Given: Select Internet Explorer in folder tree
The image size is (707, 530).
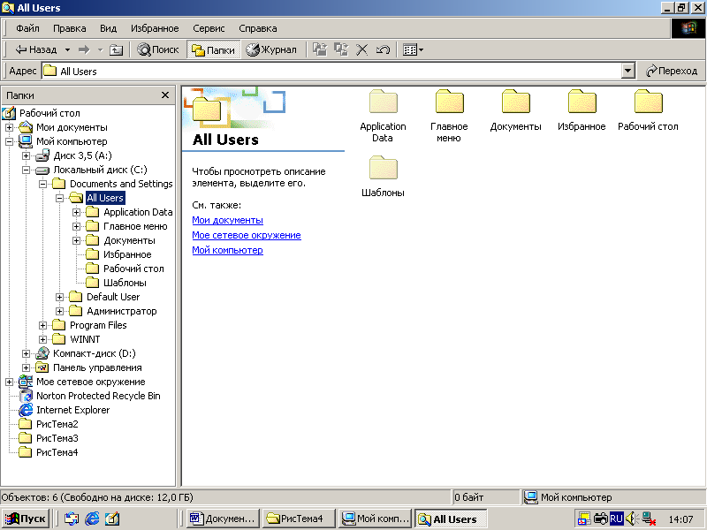Looking at the screenshot, I should click(73, 410).
